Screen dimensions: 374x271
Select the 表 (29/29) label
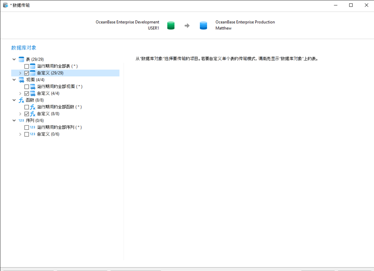coord(35,59)
